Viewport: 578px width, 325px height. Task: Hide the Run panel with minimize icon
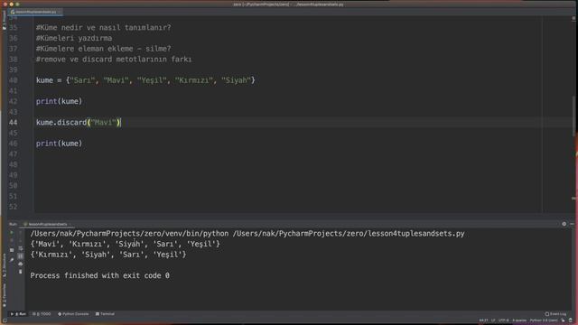[x=572, y=224]
